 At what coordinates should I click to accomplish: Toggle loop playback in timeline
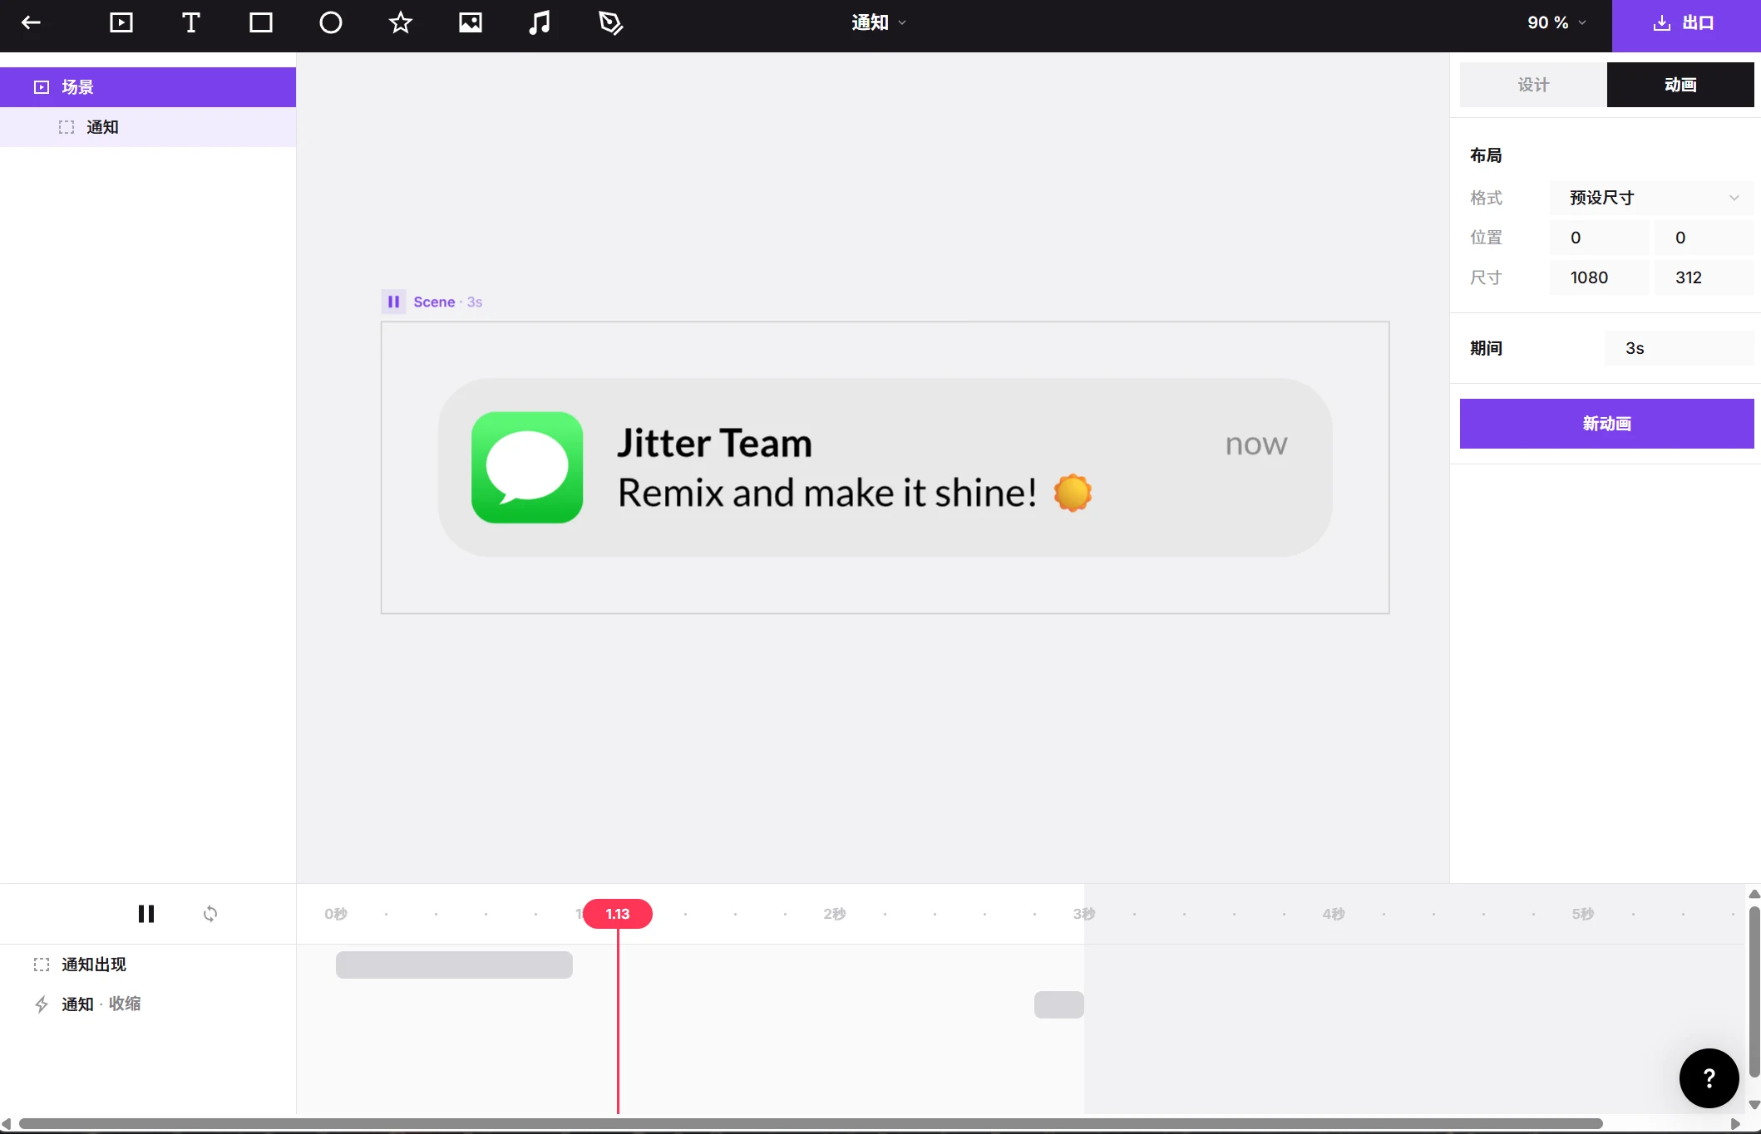pyautogui.click(x=210, y=914)
